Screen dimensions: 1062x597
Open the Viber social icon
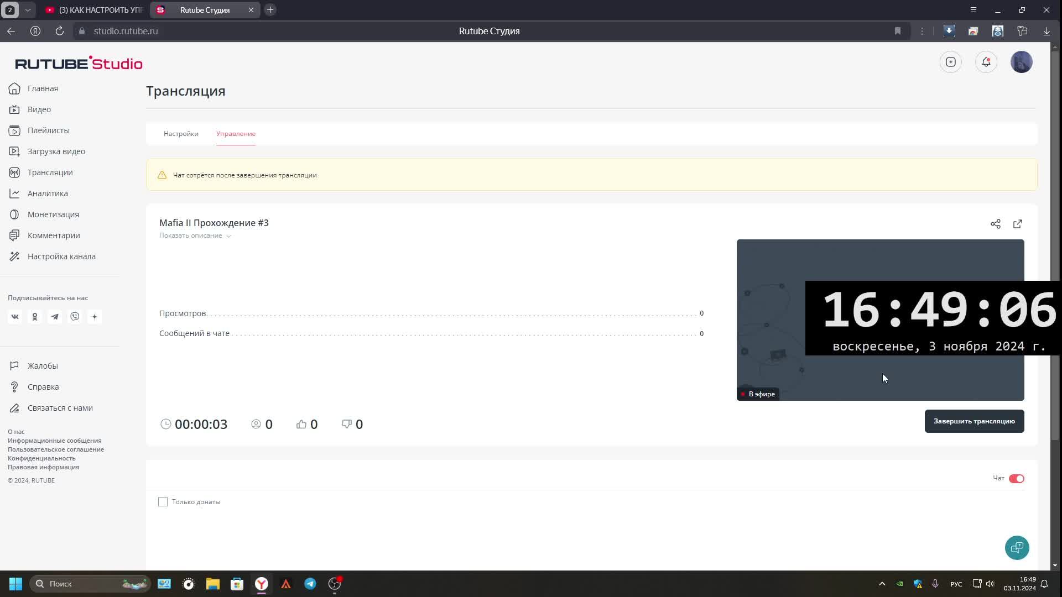point(75,317)
